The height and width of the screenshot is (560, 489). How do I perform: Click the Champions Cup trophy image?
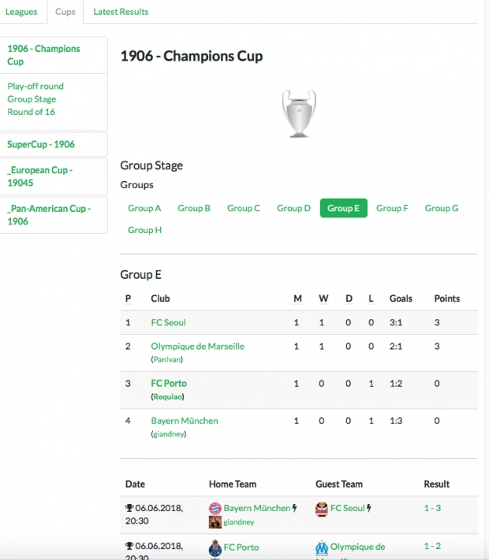point(299,113)
